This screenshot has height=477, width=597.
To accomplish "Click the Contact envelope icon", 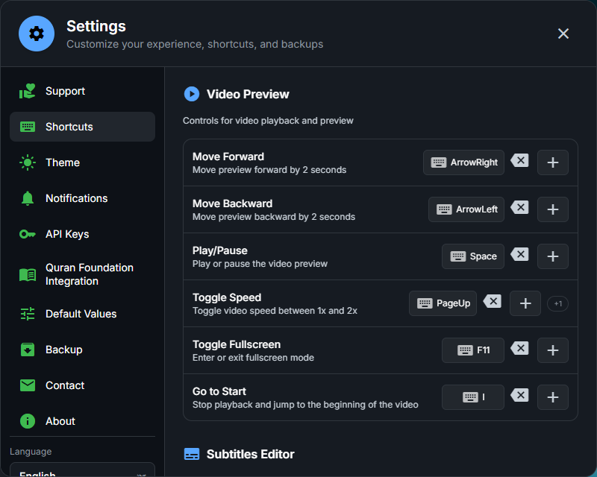I will click(28, 385).
